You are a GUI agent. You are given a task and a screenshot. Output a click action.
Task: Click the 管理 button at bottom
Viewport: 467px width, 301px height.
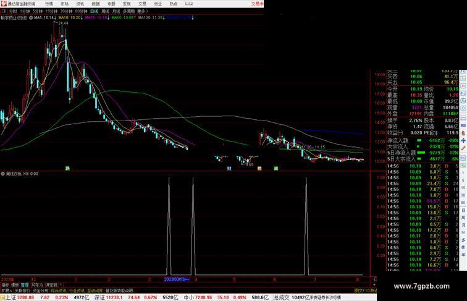click(x=25, y=285)
